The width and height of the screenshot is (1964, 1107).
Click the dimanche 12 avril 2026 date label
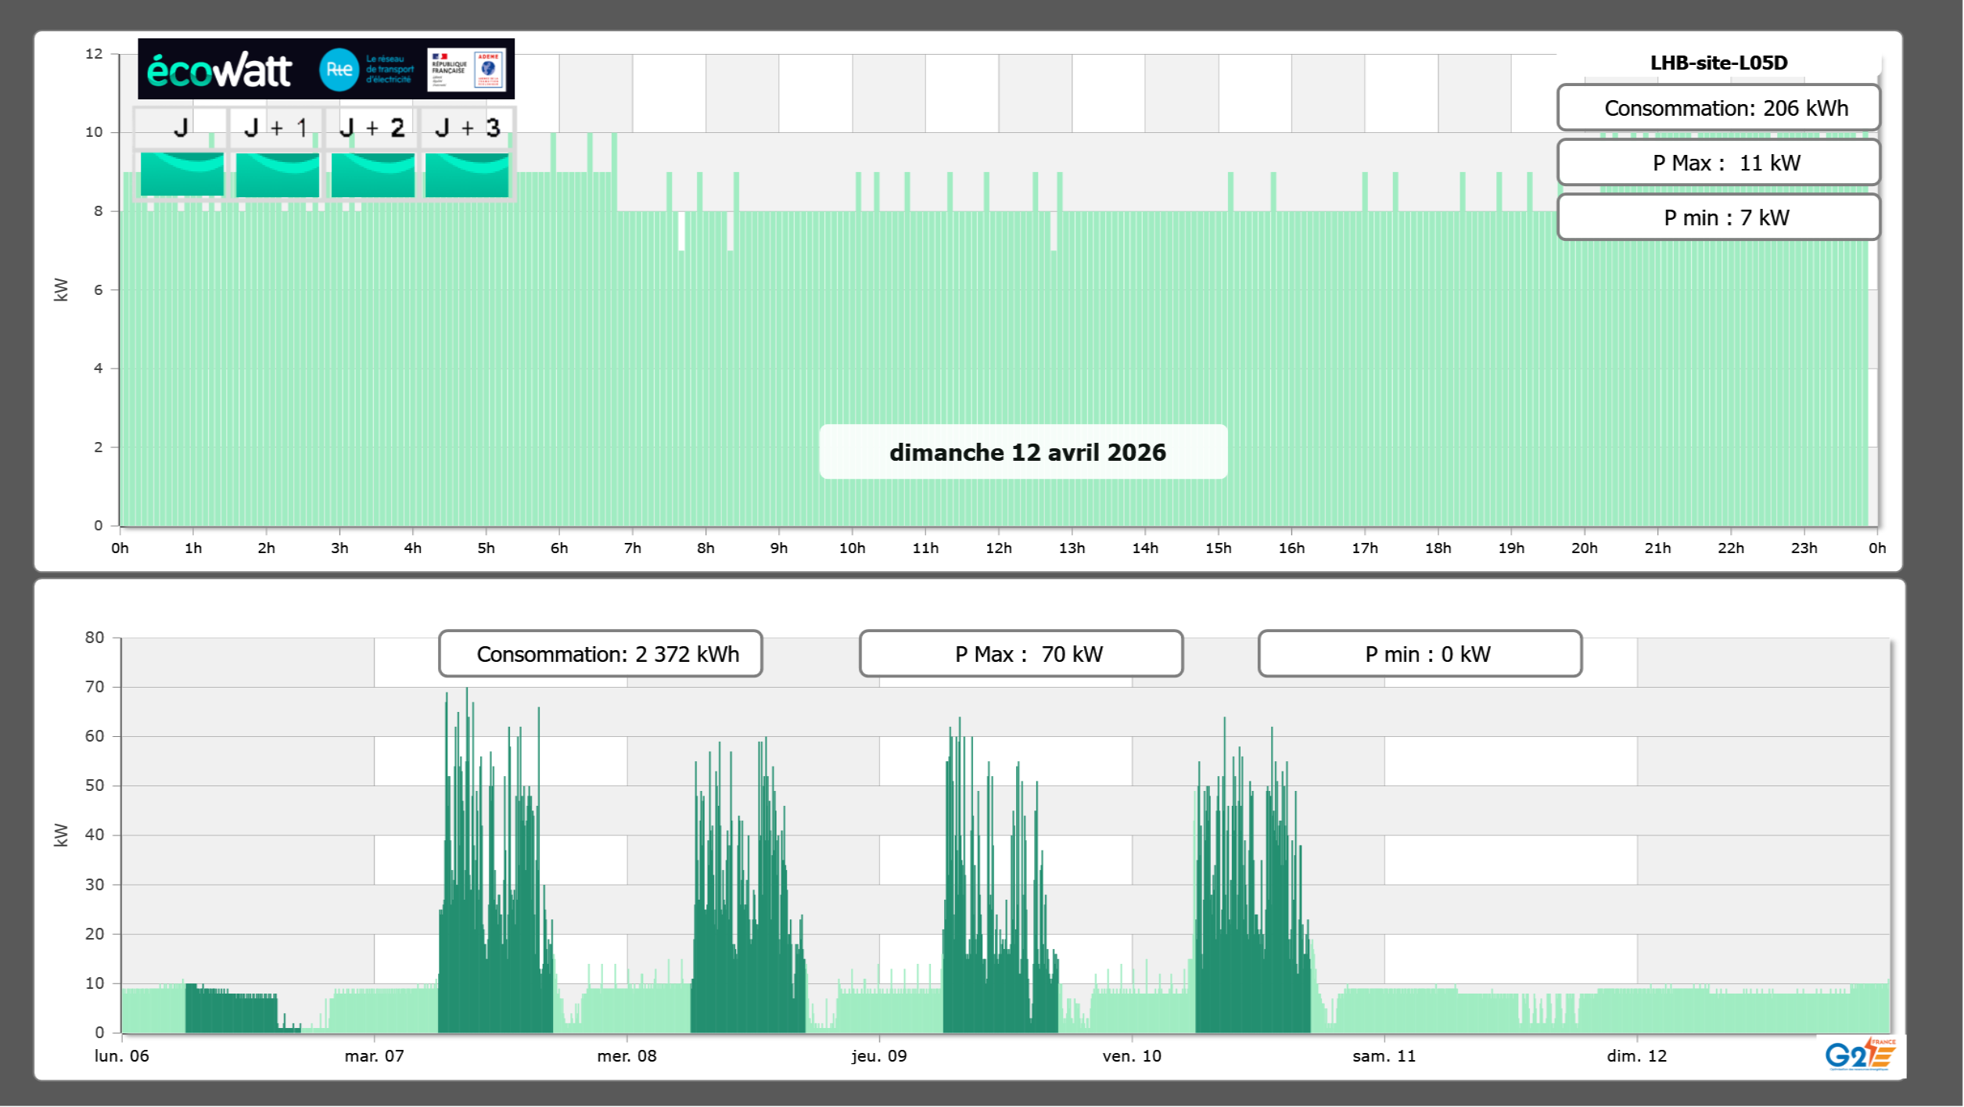click(x=1026, y=452)
